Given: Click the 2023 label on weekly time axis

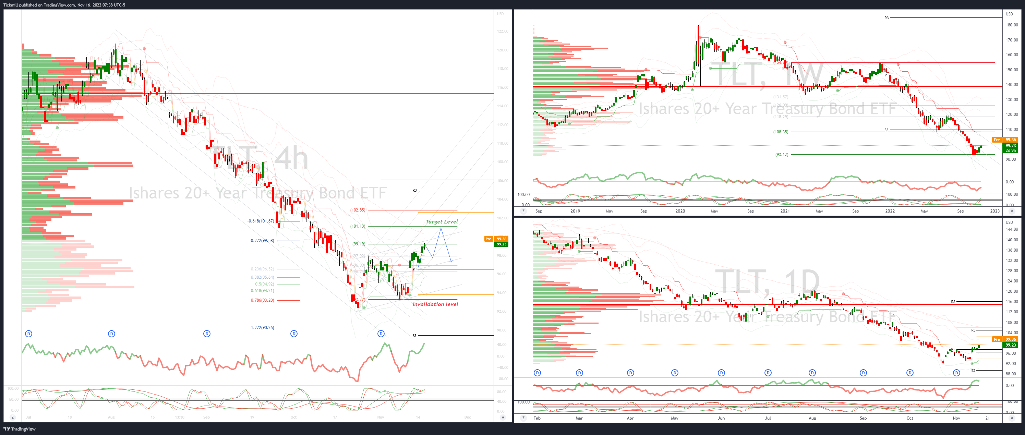Looking at the screenshot, I should tap(995, 211).
